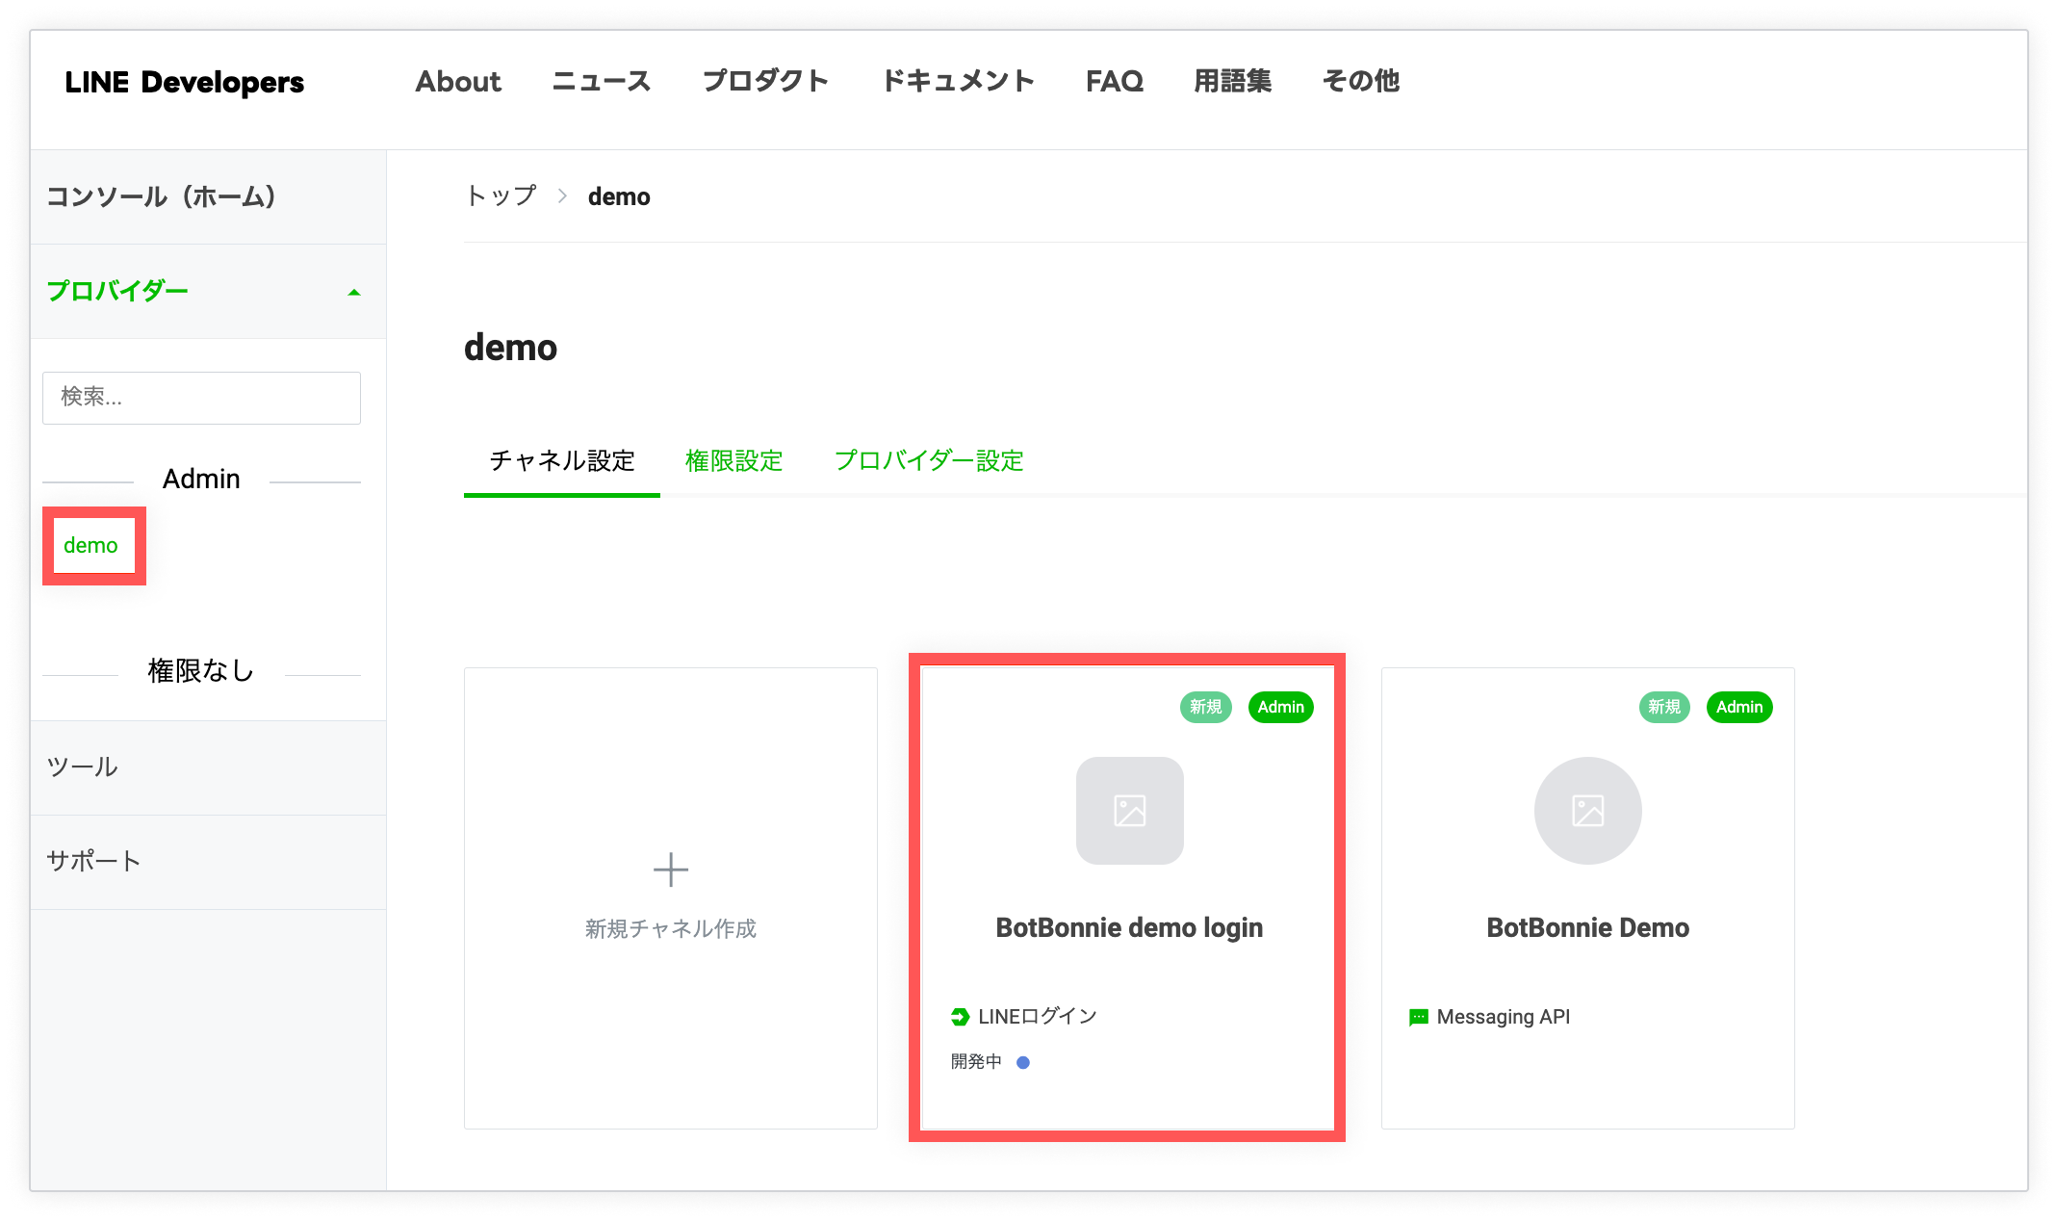Viewport: 2058px width, 1221px height.
Task: Click the demo page heading
Action: tap(510, 348)
